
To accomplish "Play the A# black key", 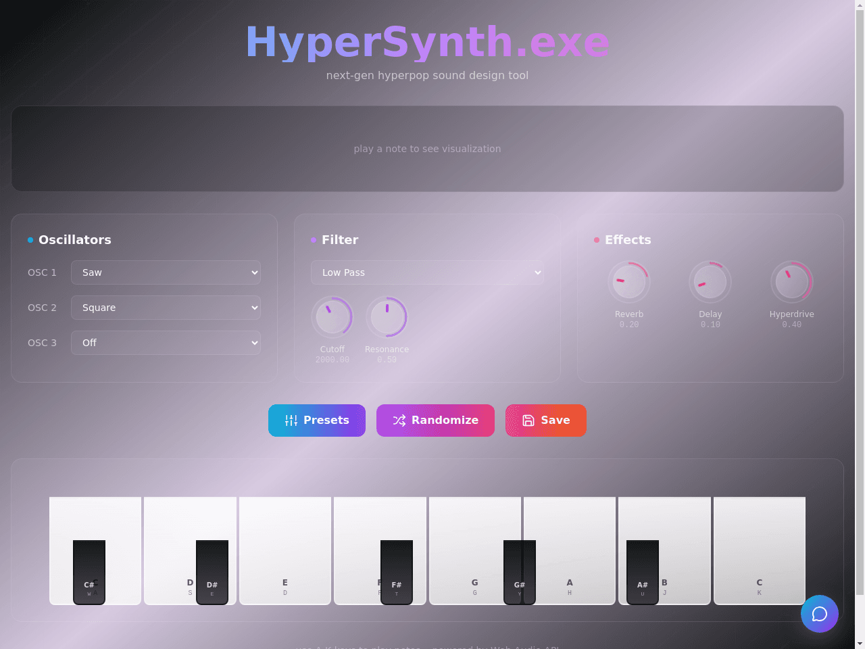I will (643, 572).
